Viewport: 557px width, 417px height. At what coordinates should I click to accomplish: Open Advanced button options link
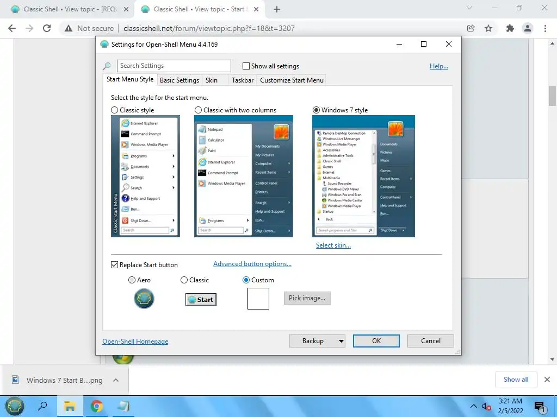[x=252, y=264]
